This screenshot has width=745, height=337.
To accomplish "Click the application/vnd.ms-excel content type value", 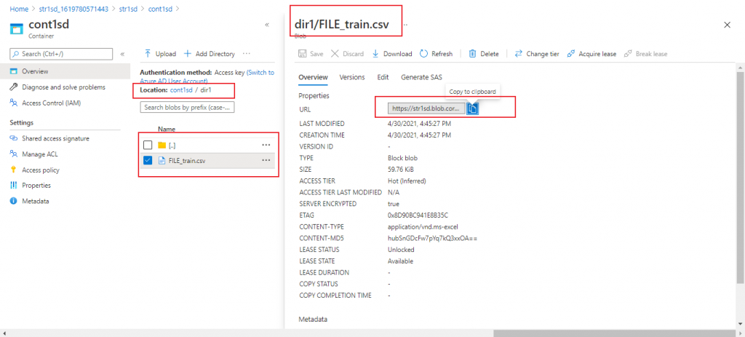I will (x=423, y=226).
